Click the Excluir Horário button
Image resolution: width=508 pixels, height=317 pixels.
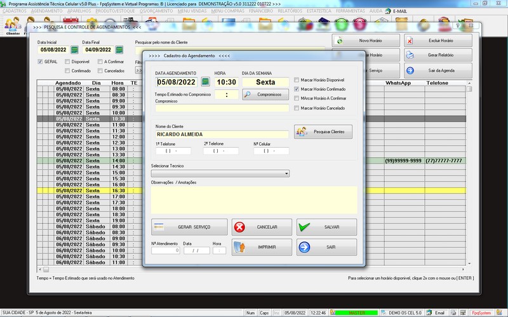tap(438, 41)
